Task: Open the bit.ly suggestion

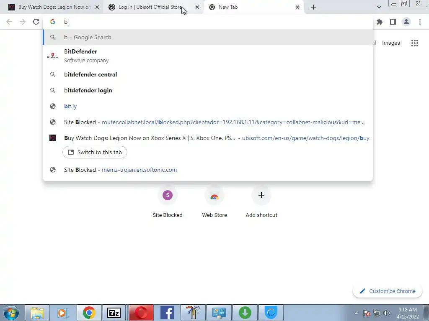Action: pos(208,106)
